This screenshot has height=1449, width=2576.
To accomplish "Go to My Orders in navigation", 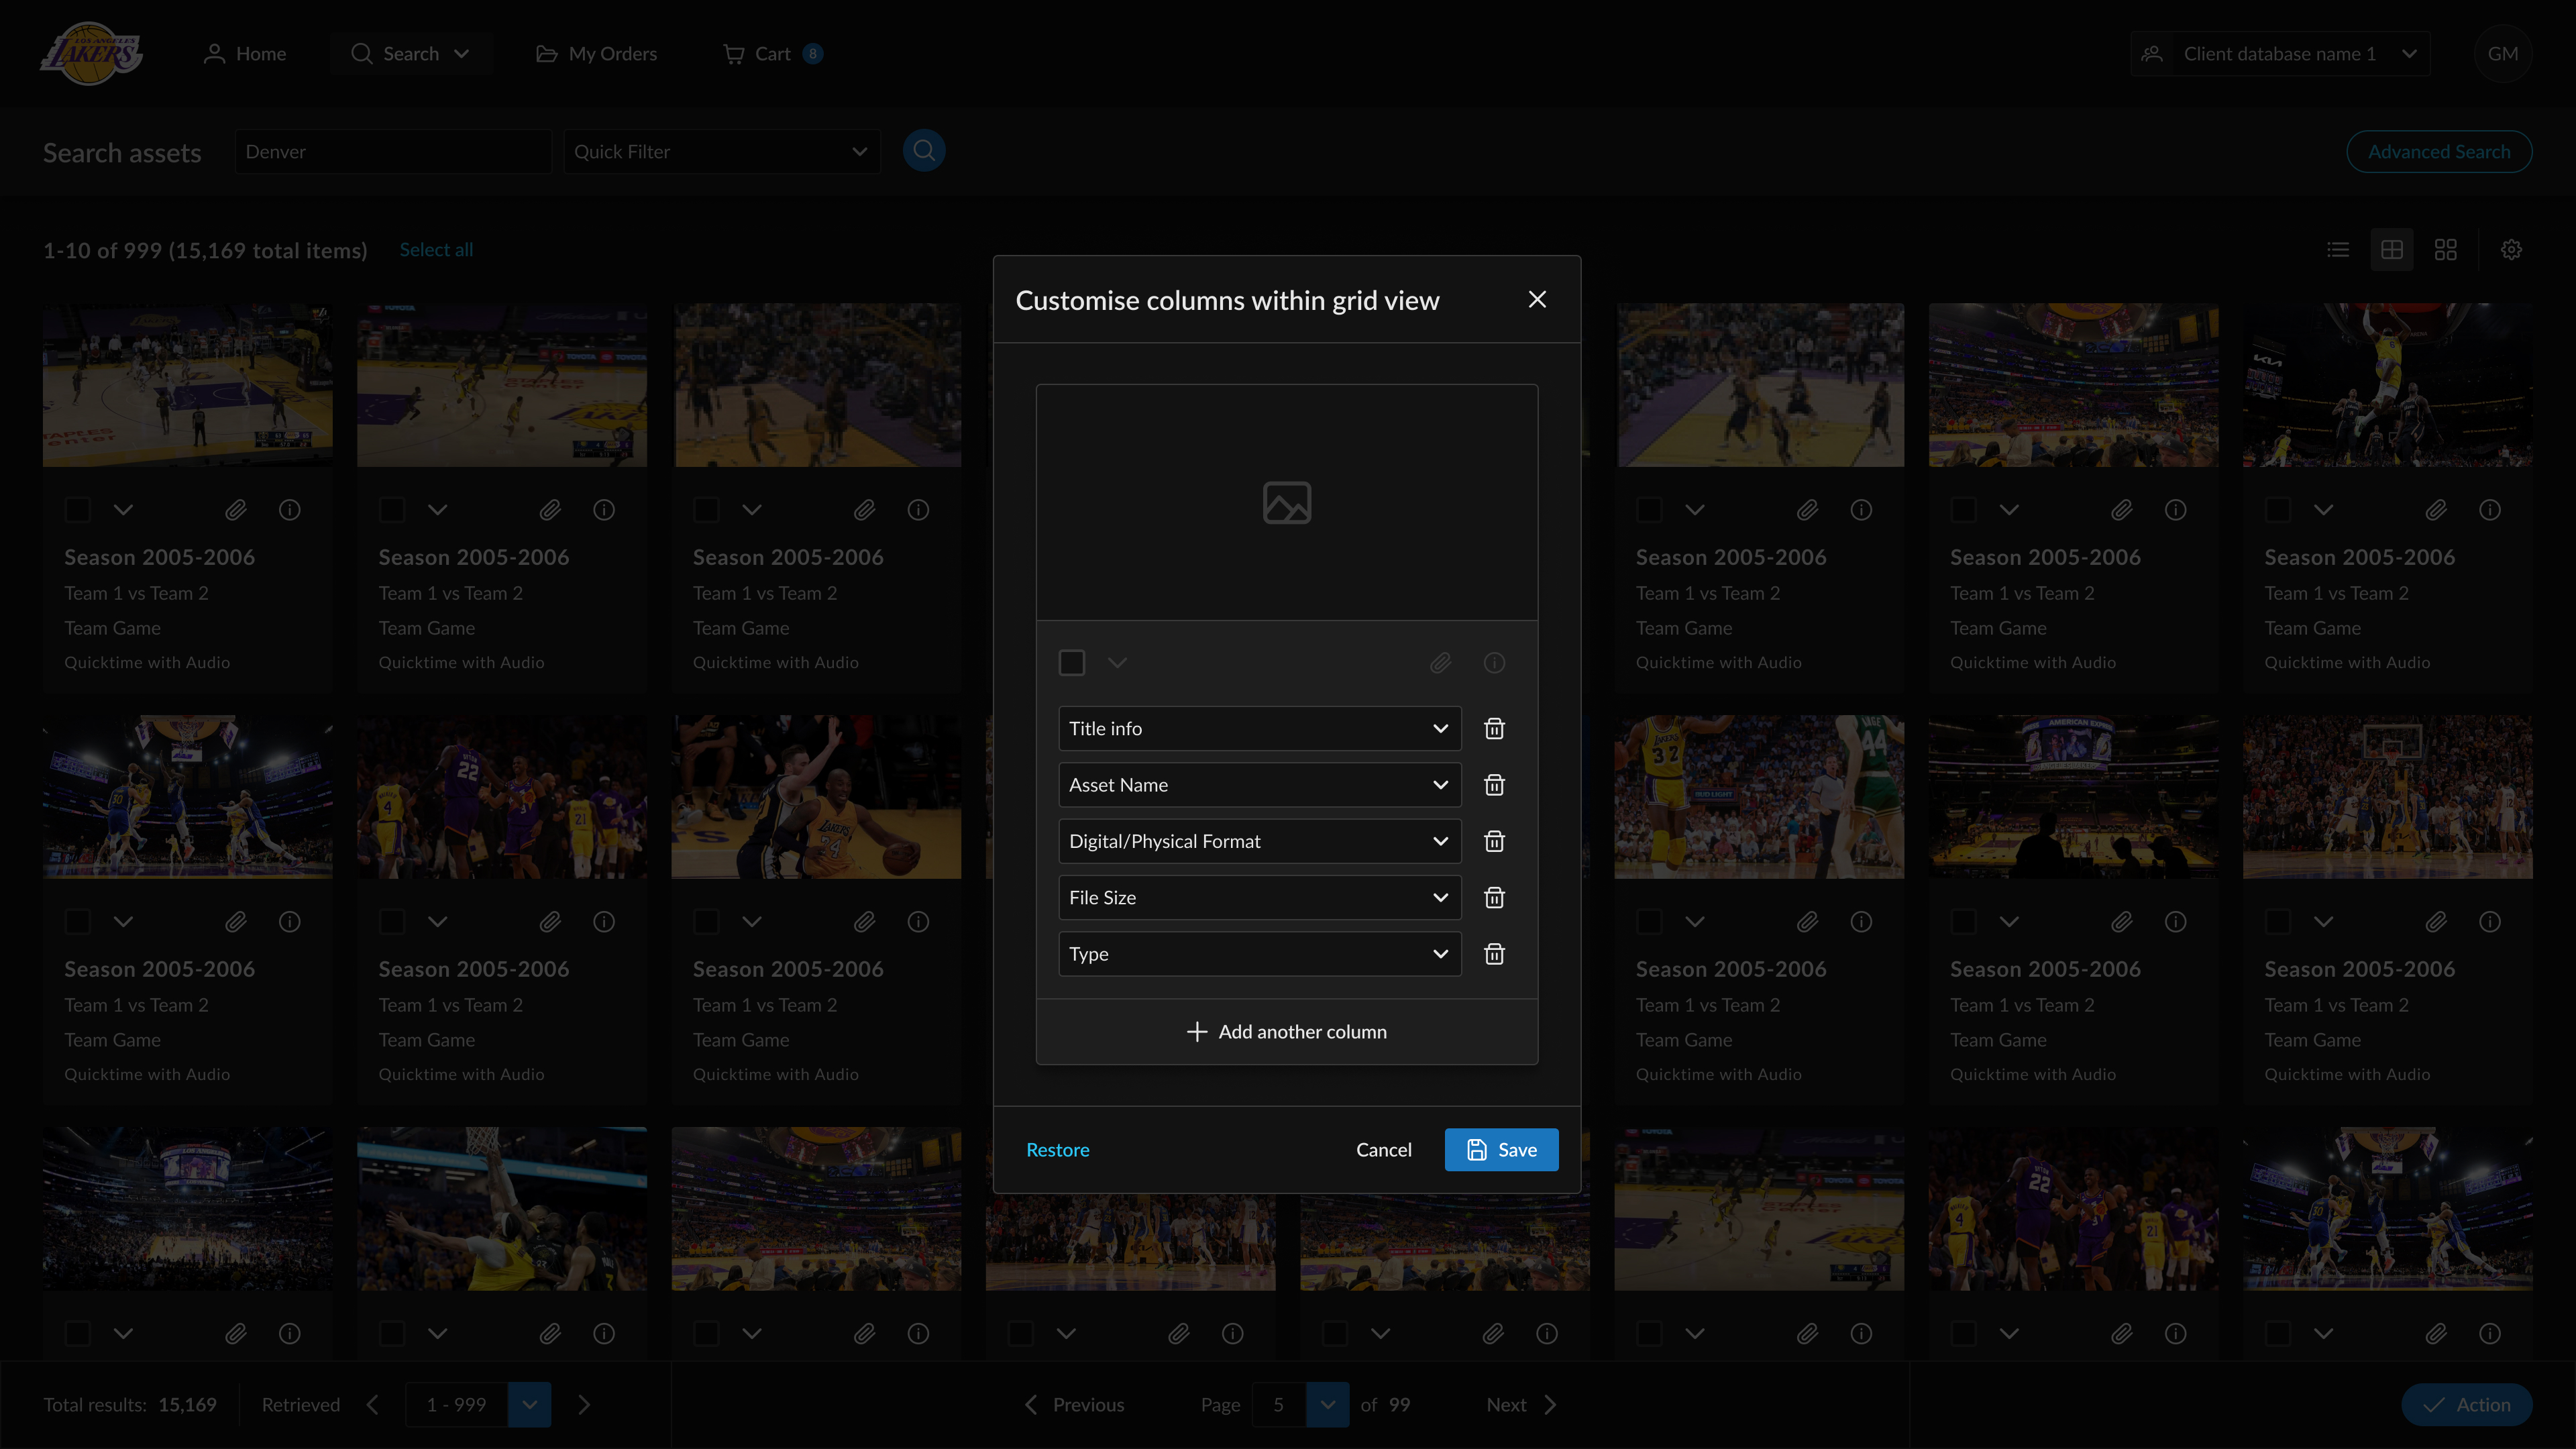I will pos(597,54).
